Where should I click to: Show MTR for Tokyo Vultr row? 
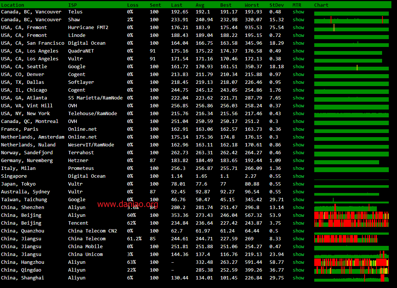pyautogui.click(x=298, y=184)
